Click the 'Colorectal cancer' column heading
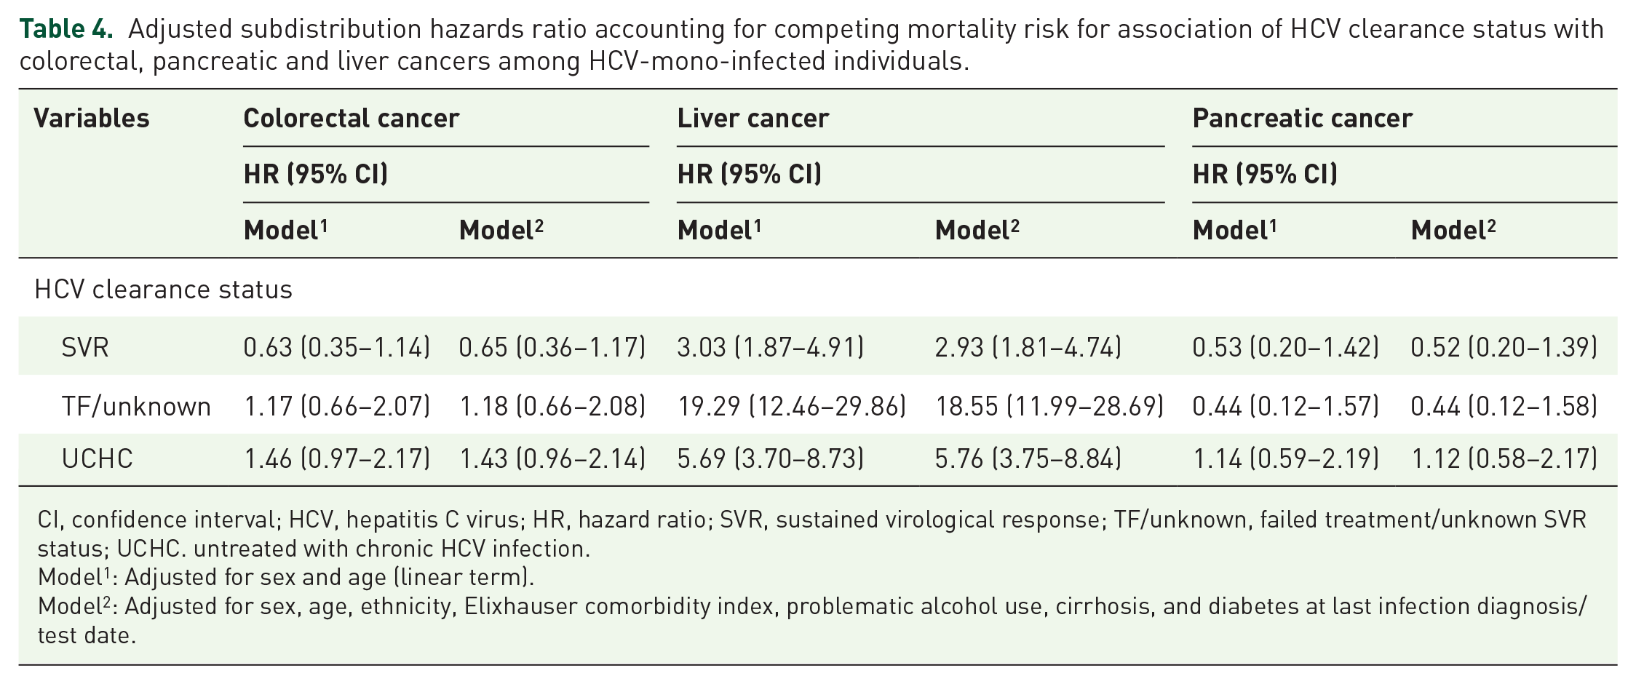 click(x=351, y=118)
